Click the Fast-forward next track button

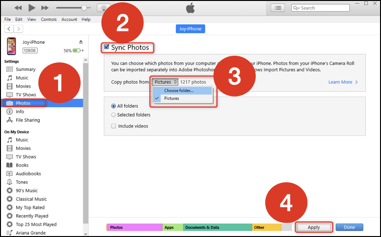click(45, 8)
